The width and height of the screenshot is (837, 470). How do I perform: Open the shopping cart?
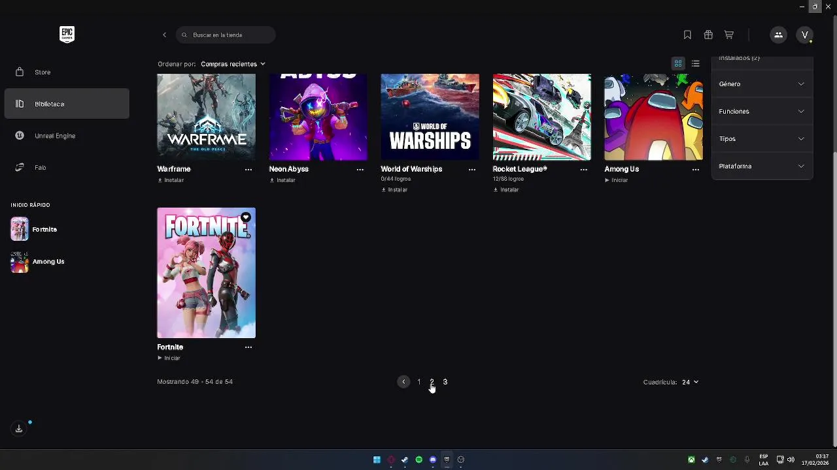(729, 35)
